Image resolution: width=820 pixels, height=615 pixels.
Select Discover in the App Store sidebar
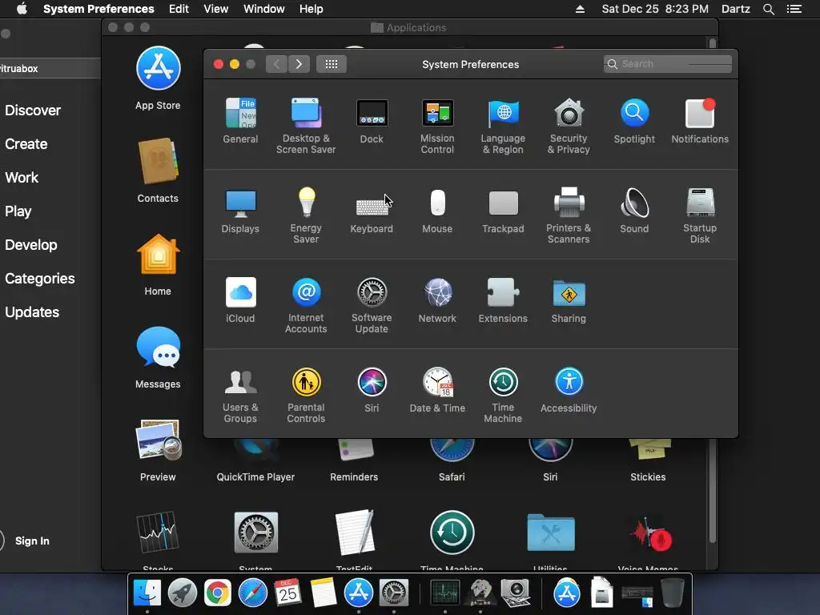(33, 111)
